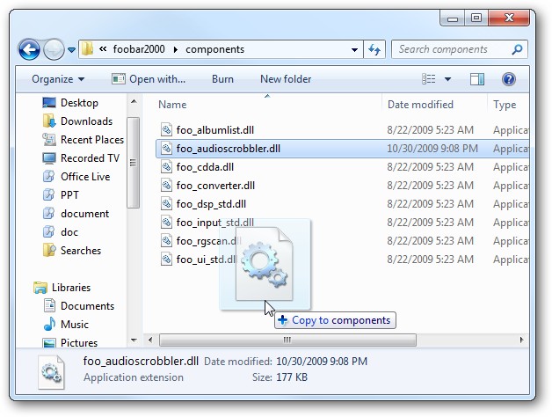Click the Change your view icon
The width and height of the screenshot is (552, 417).
pos(428,79)
